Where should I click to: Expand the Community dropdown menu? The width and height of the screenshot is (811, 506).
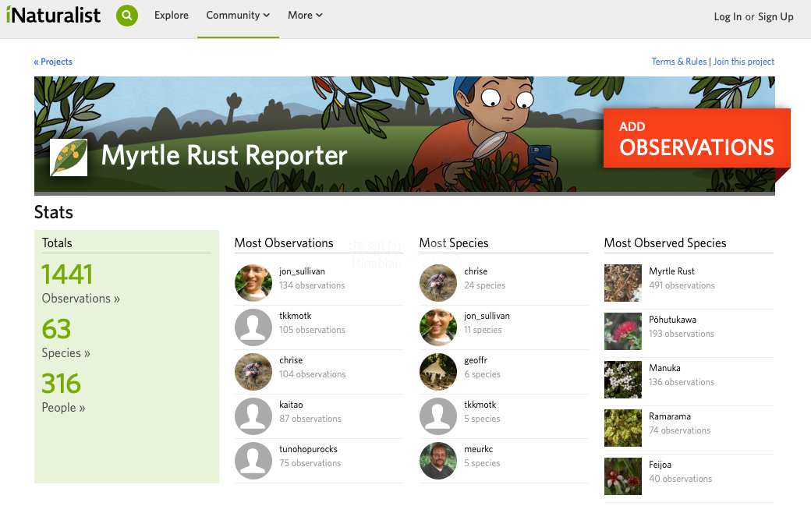tap(238, 16)
